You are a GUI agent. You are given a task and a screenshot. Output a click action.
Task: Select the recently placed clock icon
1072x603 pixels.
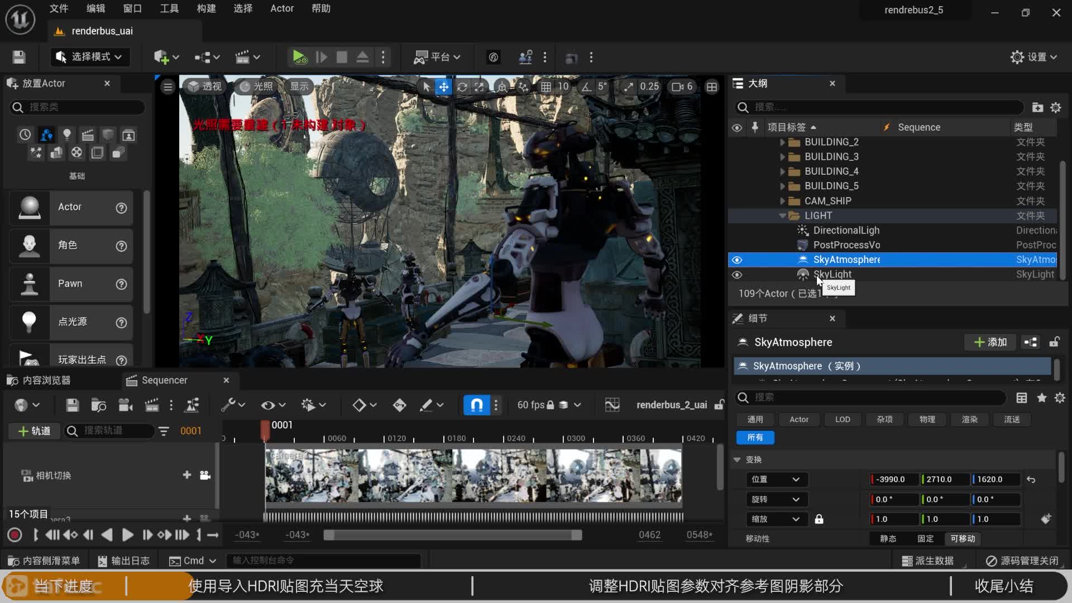click(25, 135)
